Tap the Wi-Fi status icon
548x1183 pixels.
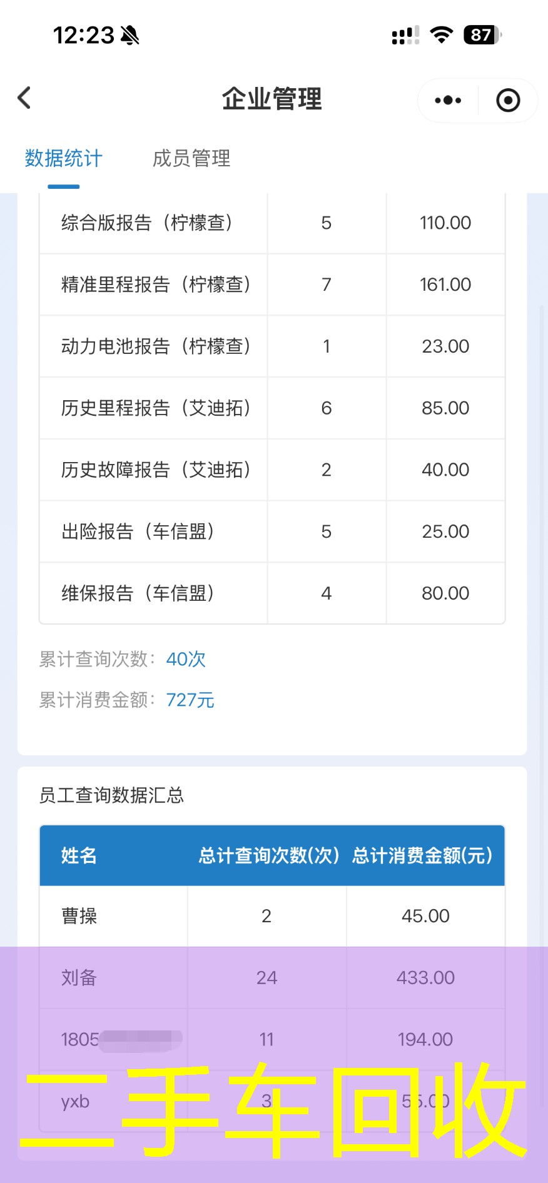(x=442, y=35)
